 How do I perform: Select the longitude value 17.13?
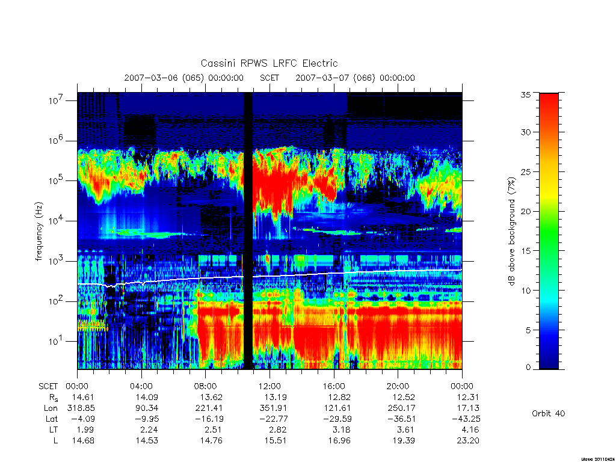[x=468, y=408]
